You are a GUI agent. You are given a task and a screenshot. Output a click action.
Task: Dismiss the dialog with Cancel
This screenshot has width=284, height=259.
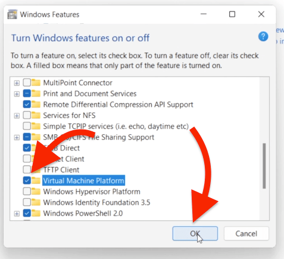point(246,233)
